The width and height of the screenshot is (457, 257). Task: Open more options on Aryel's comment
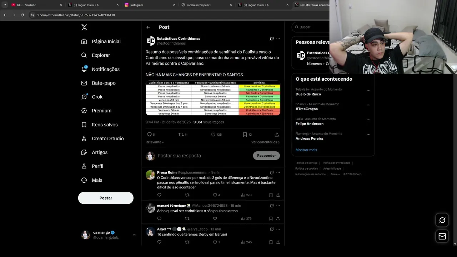pyautogui.click(x=278, y=229)
